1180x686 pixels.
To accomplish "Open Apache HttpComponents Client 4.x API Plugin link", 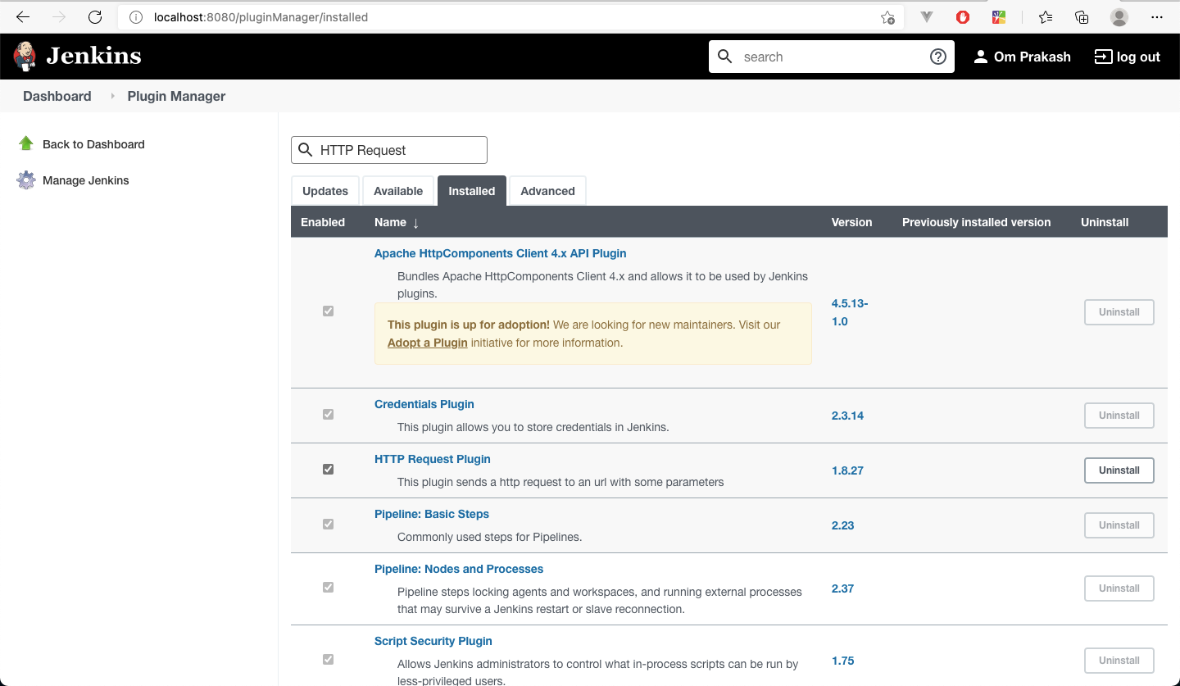I will tap(501, 253).
